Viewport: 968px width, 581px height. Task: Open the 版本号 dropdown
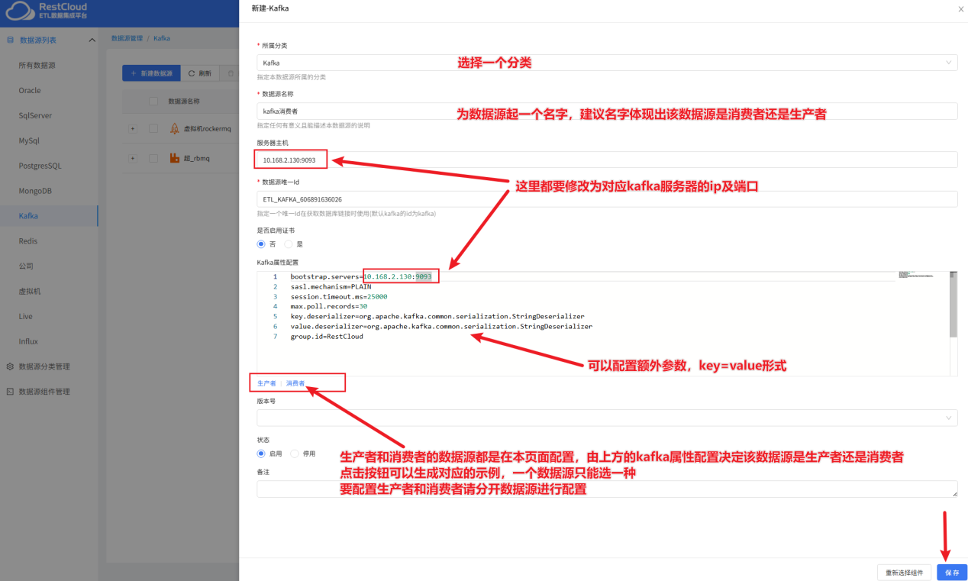coord(607,418)
